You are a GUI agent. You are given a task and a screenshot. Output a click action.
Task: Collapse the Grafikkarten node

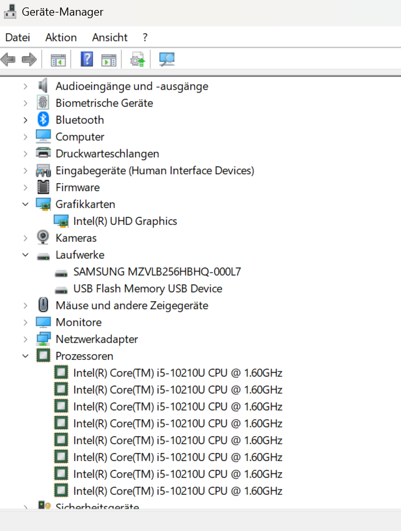pyautogui.click(x=26, y=204)
